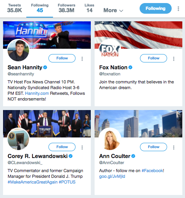
Task: Open more options for Ann Coulter card
Action: click(x=174, y=147)
